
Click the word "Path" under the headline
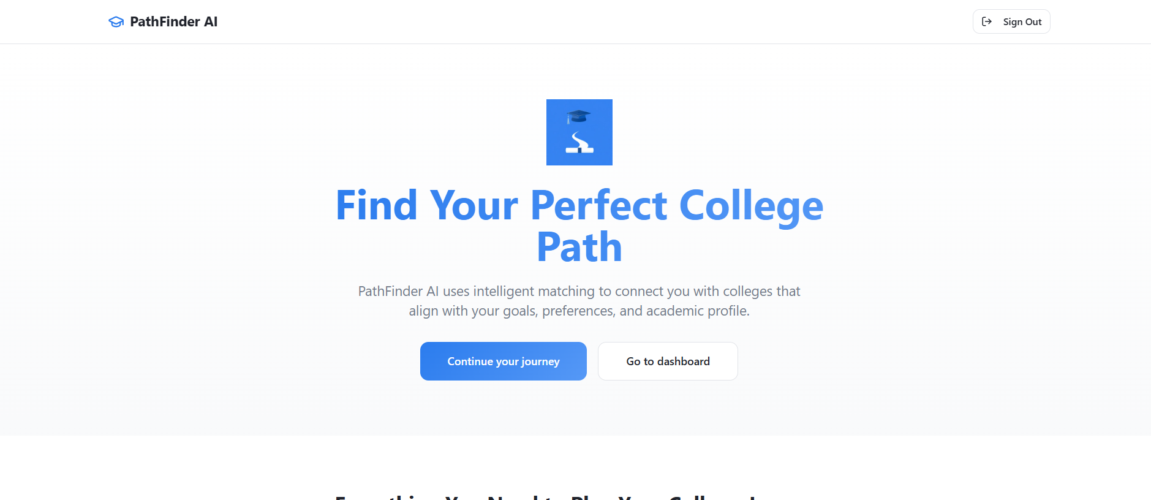click(579, 247)
